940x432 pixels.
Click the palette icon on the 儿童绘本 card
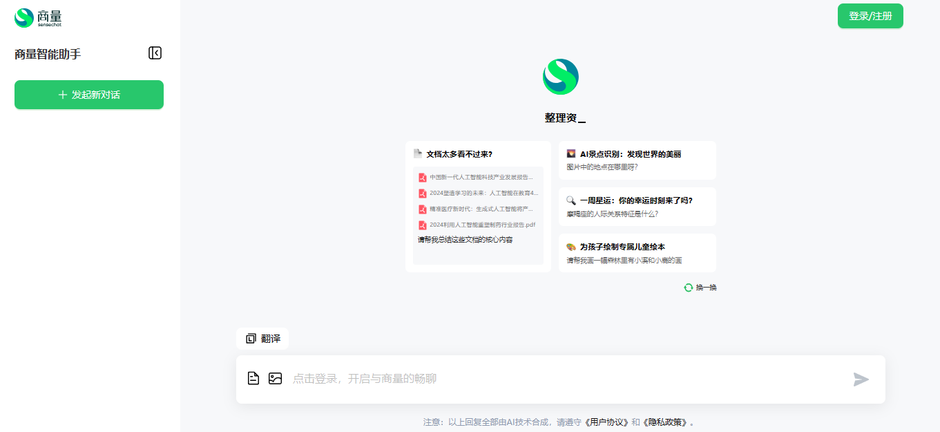pyautogui.click(x=570, y=246)
